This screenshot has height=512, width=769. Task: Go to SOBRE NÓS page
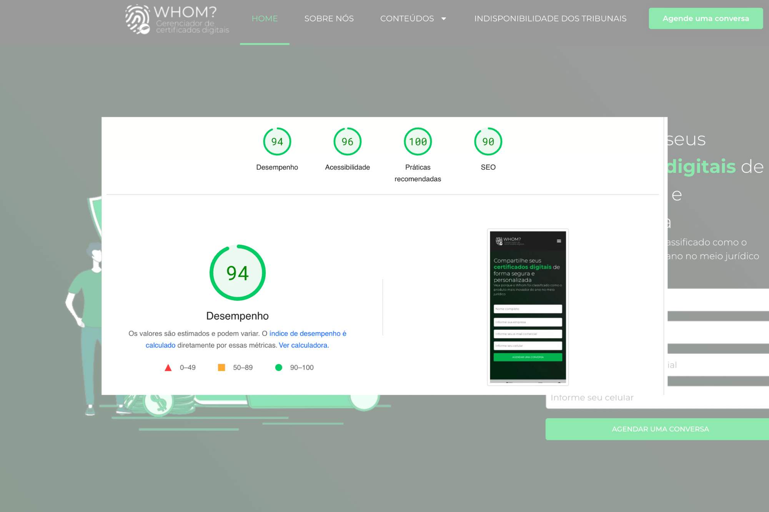(x=329, y=18)
